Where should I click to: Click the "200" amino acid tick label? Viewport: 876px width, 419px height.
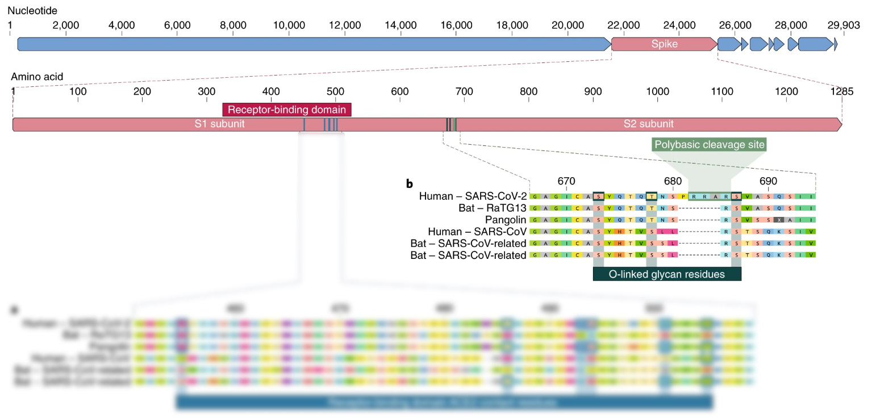click(142, 91)
